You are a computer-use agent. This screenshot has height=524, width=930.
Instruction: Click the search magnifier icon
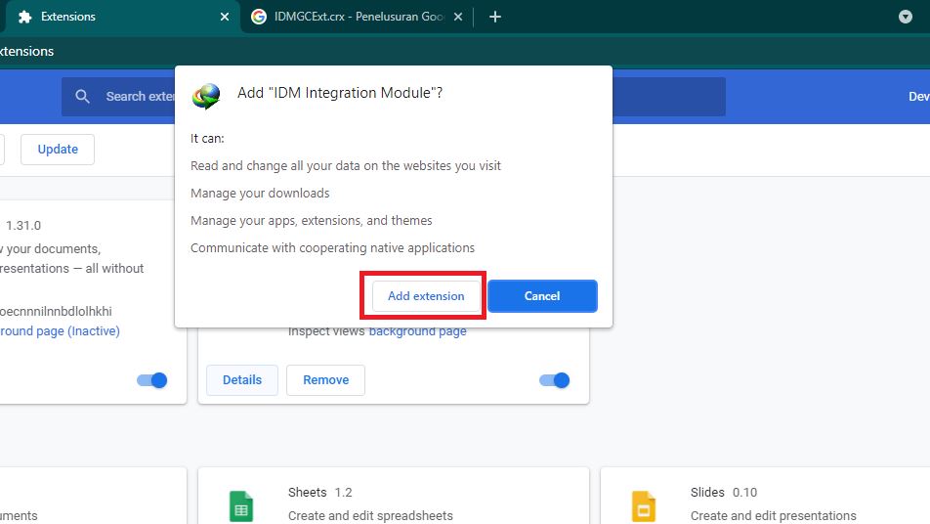point(82,96)
